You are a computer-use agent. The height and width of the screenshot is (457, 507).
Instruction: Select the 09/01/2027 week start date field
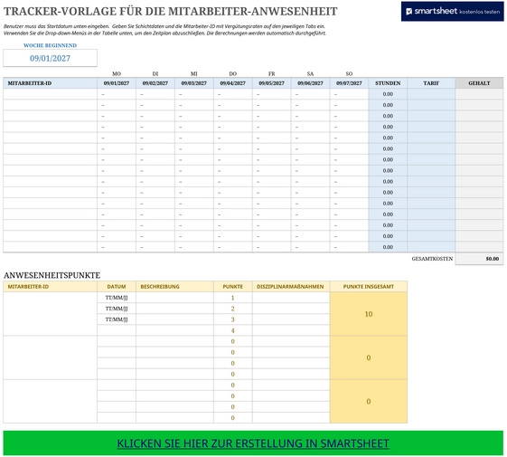coord(50,58)
